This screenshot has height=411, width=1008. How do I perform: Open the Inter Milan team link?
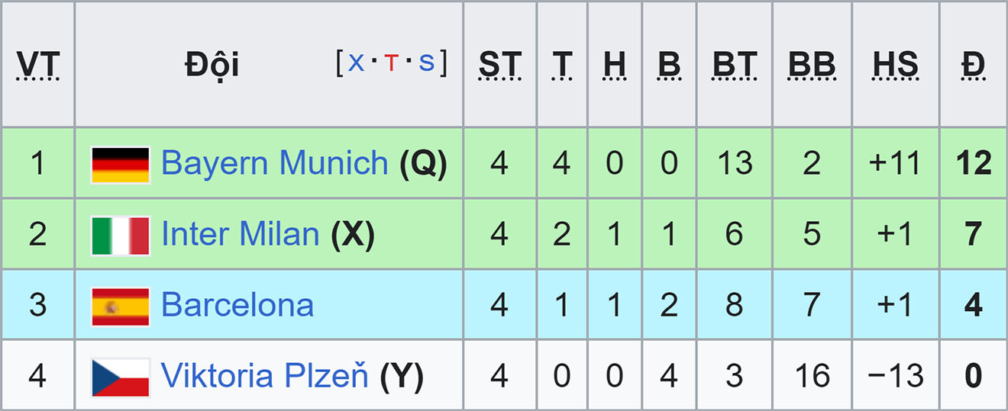click(x=240, y=234)
